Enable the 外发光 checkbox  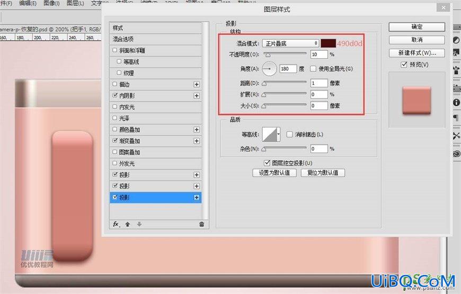pos(115,163)
